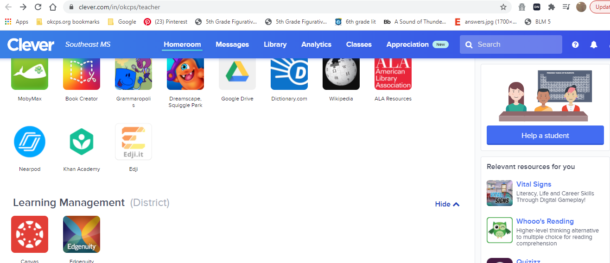The image size is (610, 263).
Task: Click the Vital Signs thumbnail image
Action: 500,193
